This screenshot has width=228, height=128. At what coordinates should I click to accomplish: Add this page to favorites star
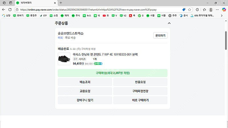190,10
